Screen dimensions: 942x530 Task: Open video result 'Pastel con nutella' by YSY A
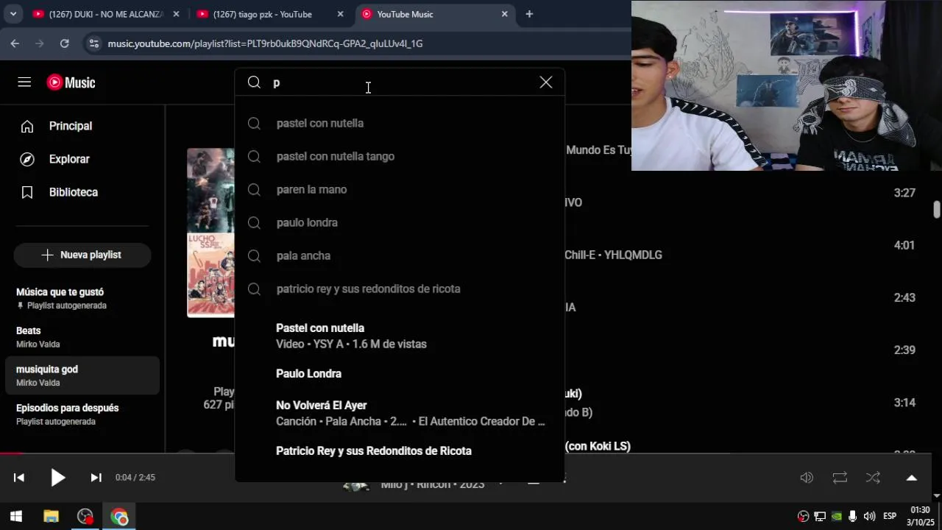pyautogui.click(x=400, y=336)
